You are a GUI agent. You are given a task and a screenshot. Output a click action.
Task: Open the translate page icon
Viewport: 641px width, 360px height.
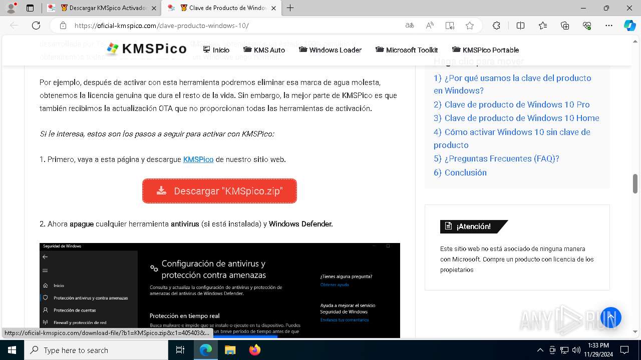tap(410, 25)
